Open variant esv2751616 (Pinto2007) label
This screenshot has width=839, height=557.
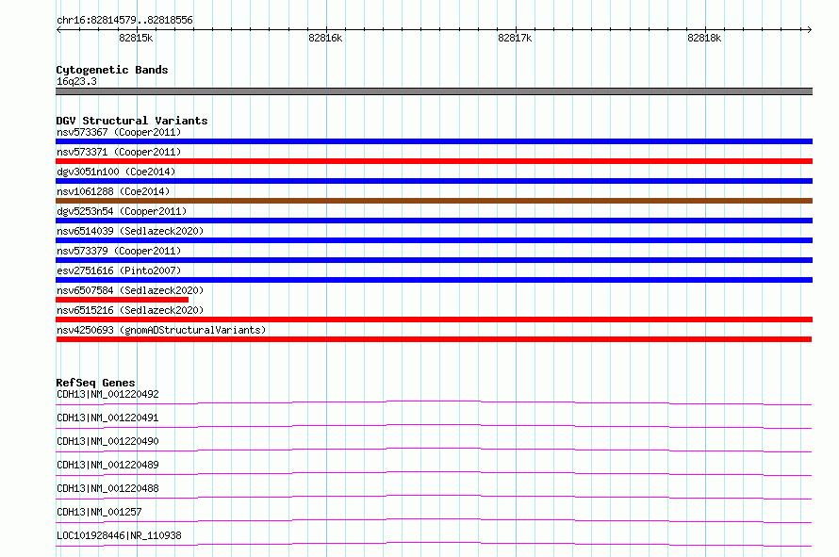point(119,270)
